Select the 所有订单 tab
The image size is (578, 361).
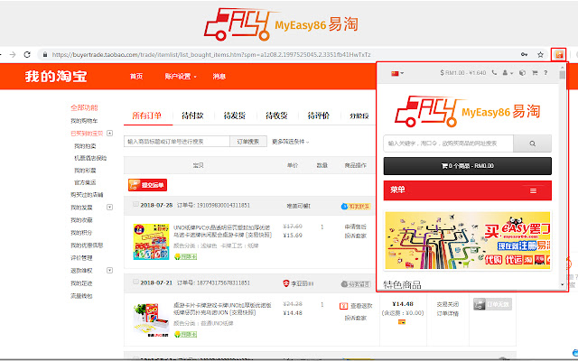pyautogui.click(x=146, y=116)
